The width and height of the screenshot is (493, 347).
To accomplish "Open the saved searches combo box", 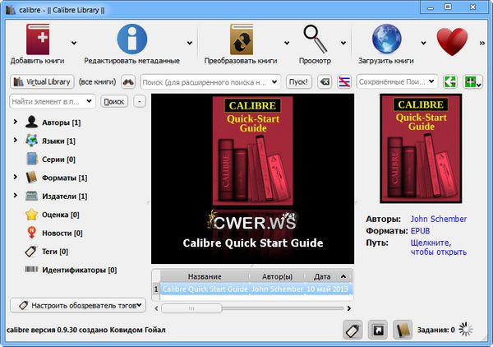I will tap(398, 81).
